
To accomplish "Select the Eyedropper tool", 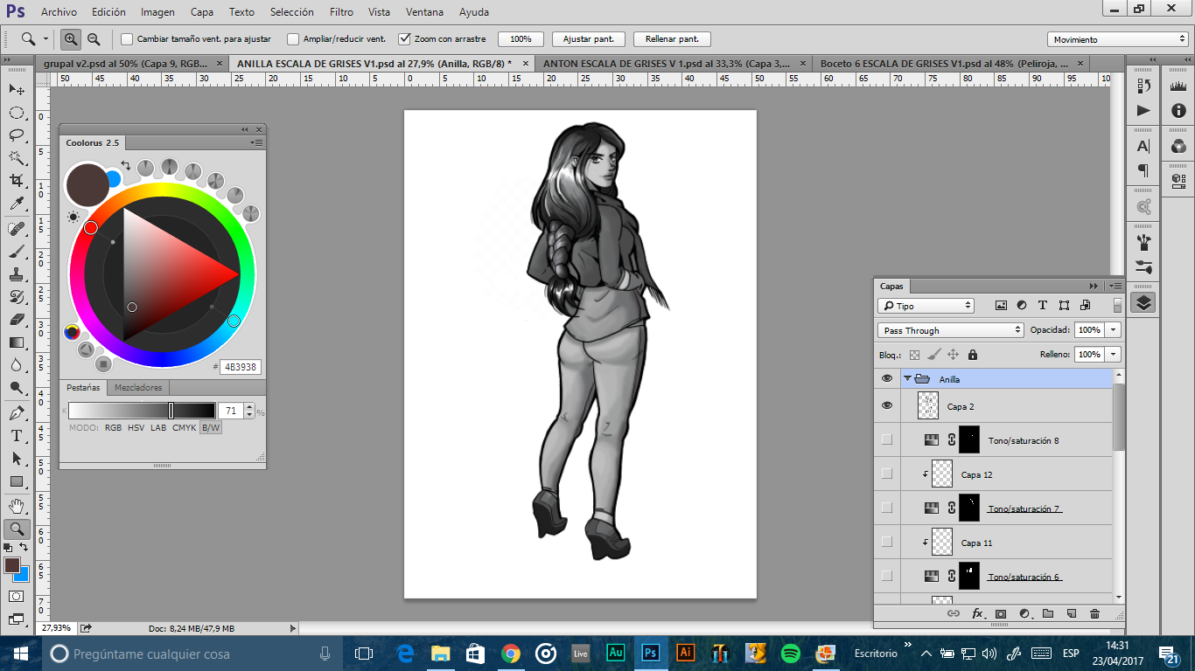I will [x=17, y=204].
